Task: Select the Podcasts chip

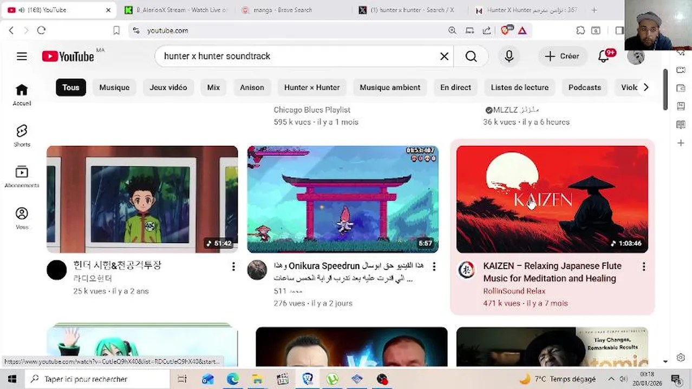Action: click(585, 88)
